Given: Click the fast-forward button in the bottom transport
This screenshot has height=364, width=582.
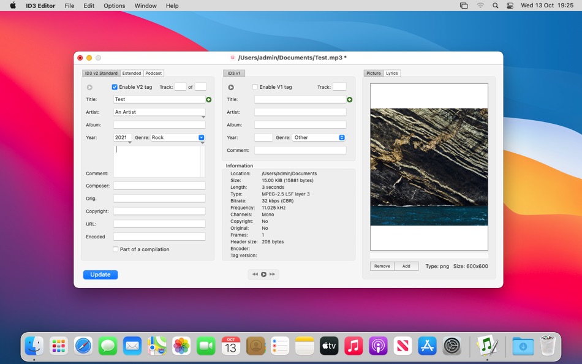Looking at the screenshot, I should (273, 275).
